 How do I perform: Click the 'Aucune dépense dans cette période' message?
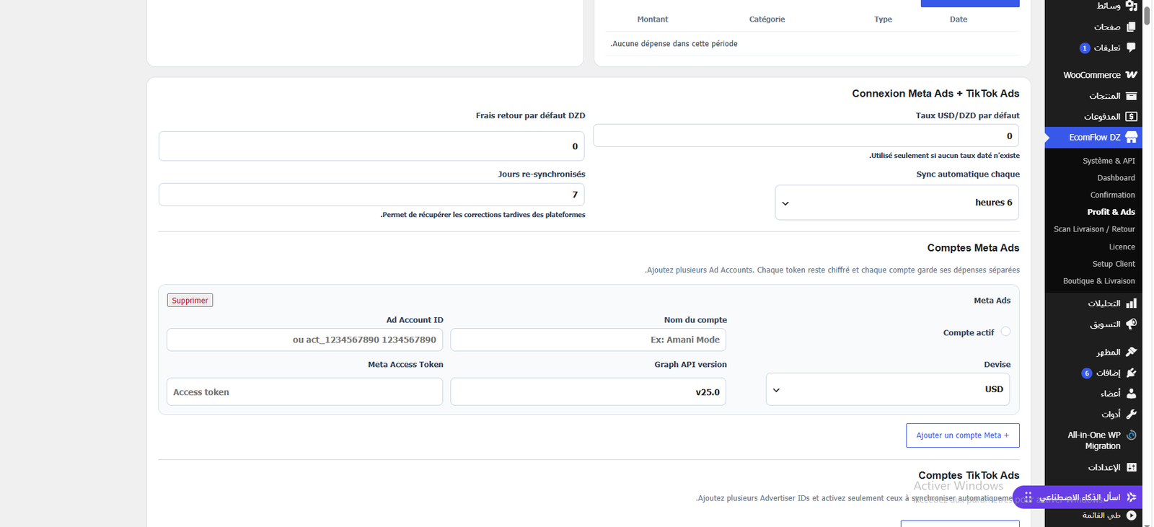tap(674, 44)
